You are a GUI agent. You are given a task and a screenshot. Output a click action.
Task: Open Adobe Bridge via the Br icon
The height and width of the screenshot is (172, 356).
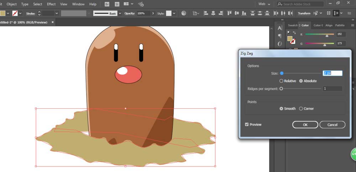[x=107, y=4]
